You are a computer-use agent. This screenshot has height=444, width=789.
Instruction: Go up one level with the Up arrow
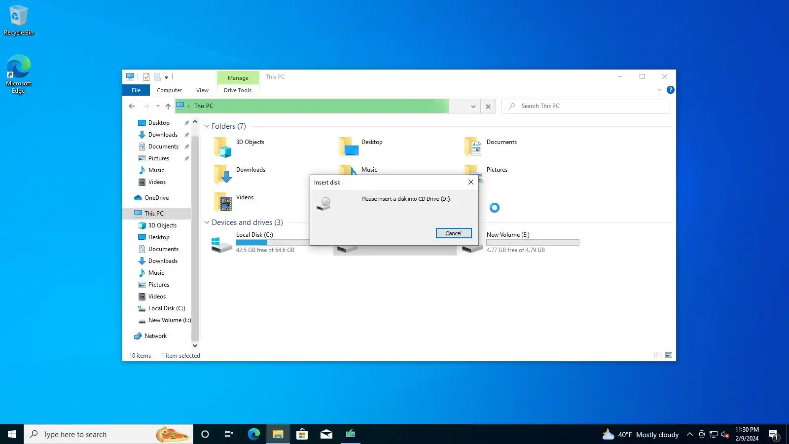coord(168,106)
